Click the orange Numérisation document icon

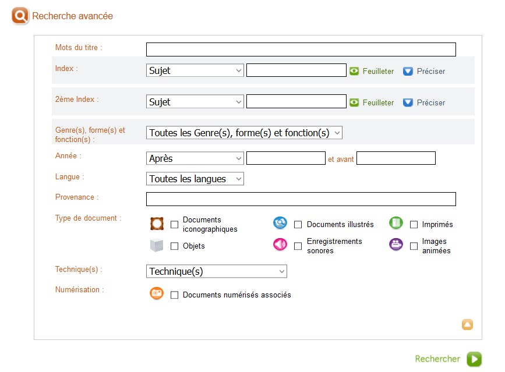157,294
